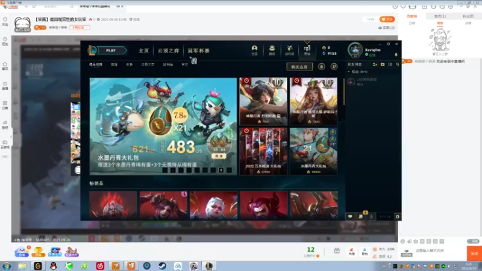The height and width of the screenshot is (271, 482).
Task: Click the chat bubble icon at client bottom
Action: [350, 217]
